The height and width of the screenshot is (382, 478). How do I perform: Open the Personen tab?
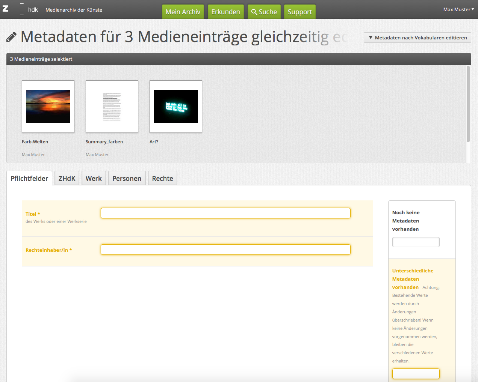click(x=127, y=179)
